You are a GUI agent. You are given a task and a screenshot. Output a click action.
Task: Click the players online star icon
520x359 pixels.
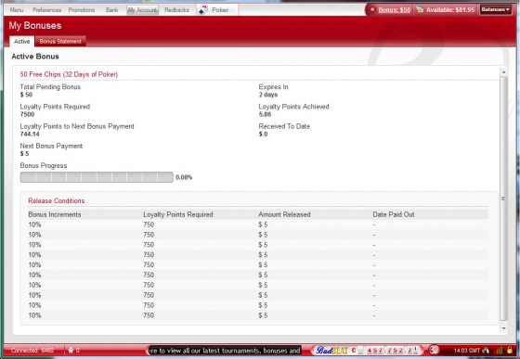click(x=71, y=350)
